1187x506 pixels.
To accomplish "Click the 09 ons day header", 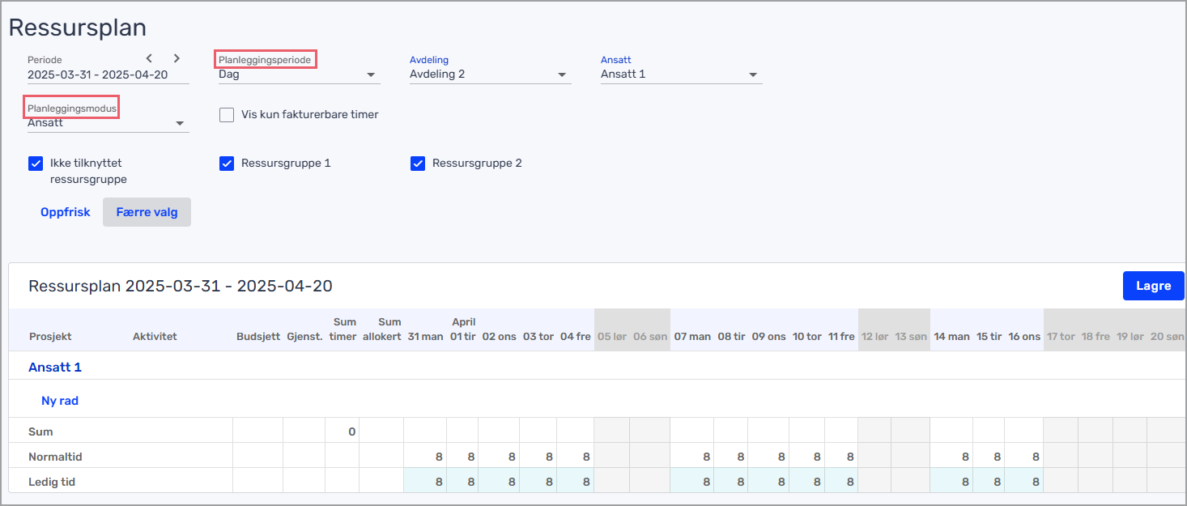I will (x=768, y=337).
